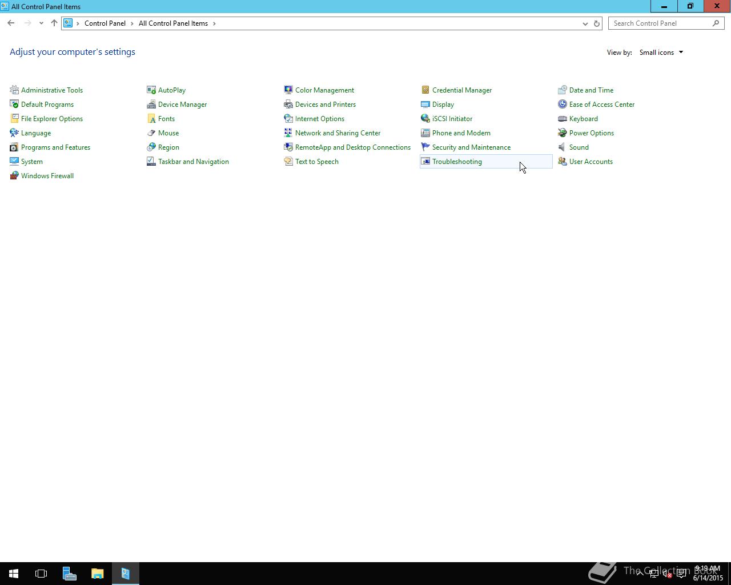This screenshot has height=585, width=731.
Task: Open Power Options link
Action: (x=592, y=133)
